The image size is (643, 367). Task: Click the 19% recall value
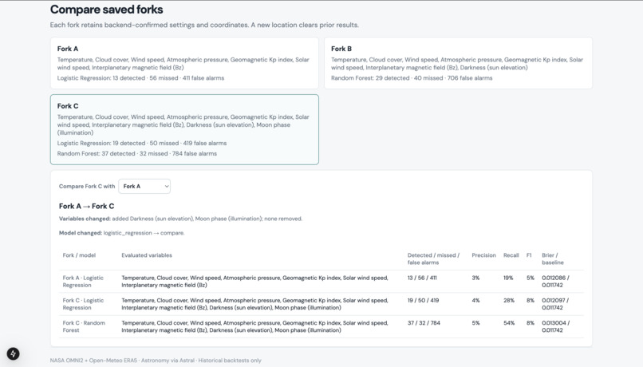point(508,278)
